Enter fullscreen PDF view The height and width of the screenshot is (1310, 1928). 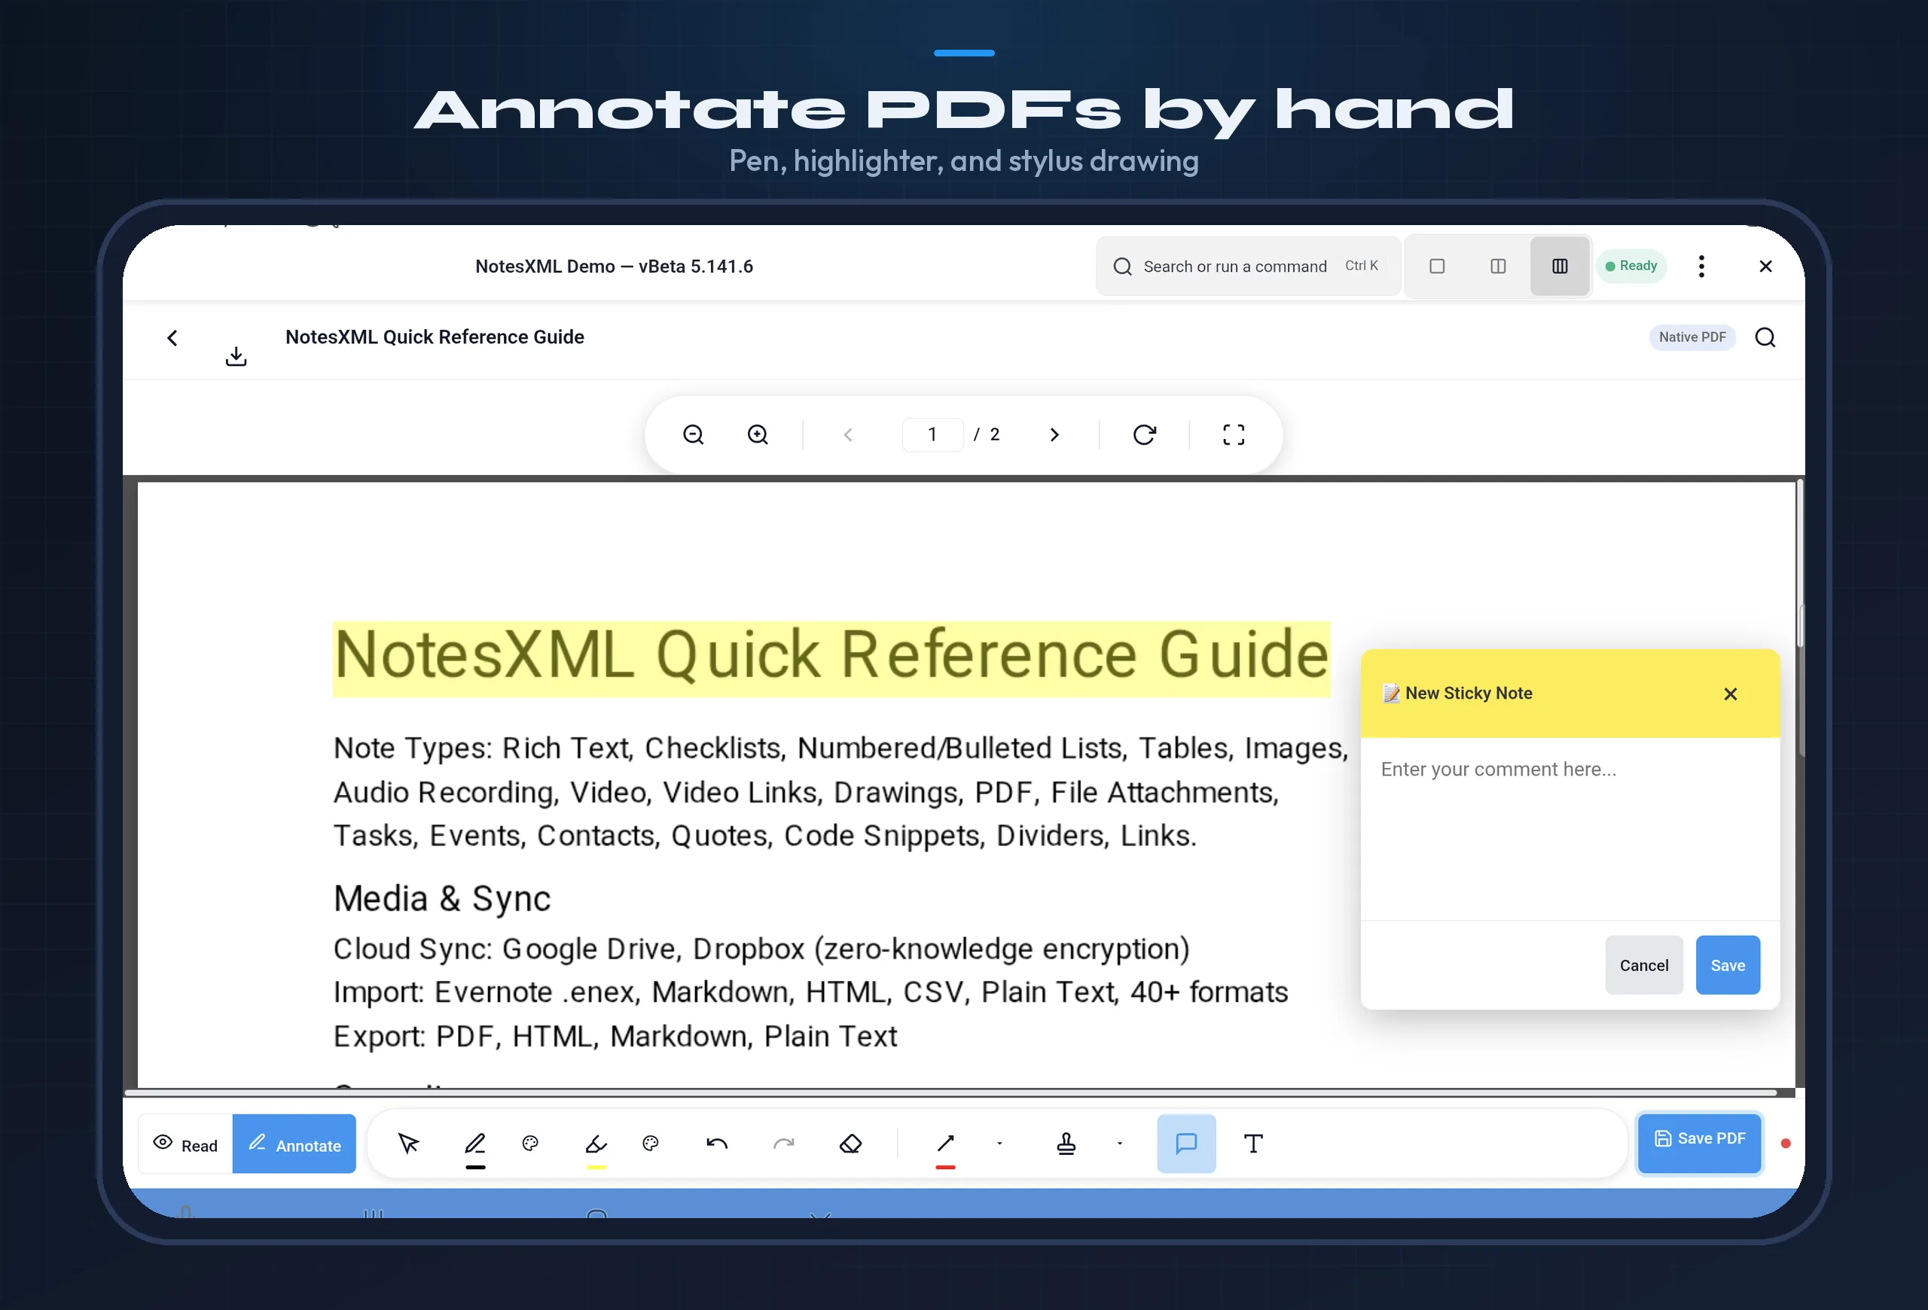pos(1234,434)
